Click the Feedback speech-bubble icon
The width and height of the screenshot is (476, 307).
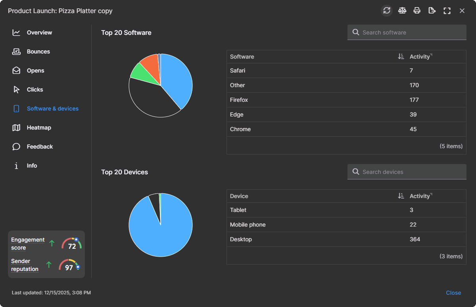(16, 147)
